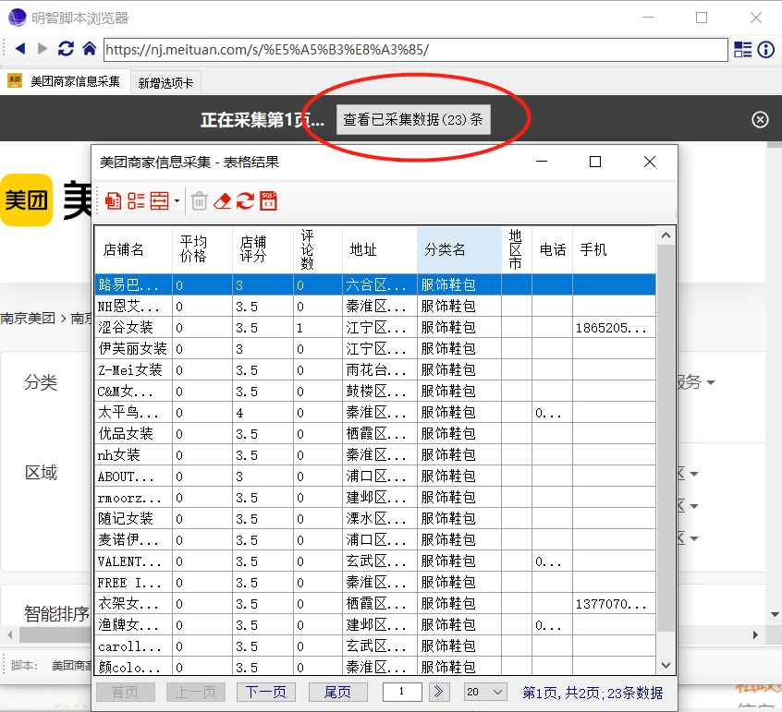Click the 南京美团 breadcrumb link

pos(28,318)
